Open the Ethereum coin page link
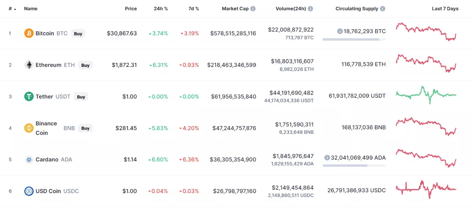Screen dimensions: 473x207 pos(48,65)
